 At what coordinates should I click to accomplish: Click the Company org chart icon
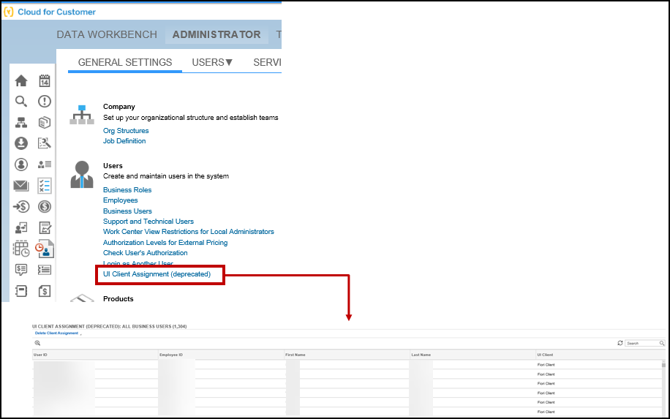pos(82,115)
